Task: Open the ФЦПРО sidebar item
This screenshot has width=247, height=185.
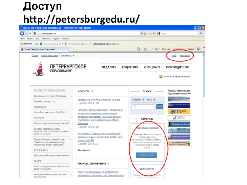Action: tap(37, 161)
